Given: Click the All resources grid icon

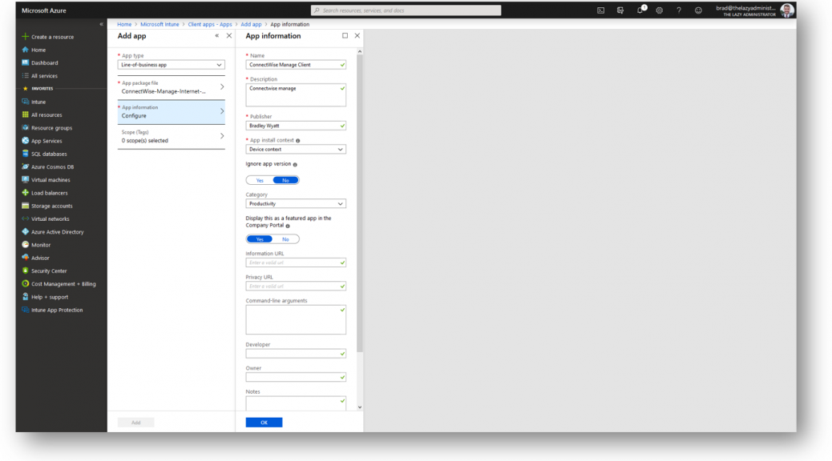Looking at the screenshot, I should (x=25, y=114).
